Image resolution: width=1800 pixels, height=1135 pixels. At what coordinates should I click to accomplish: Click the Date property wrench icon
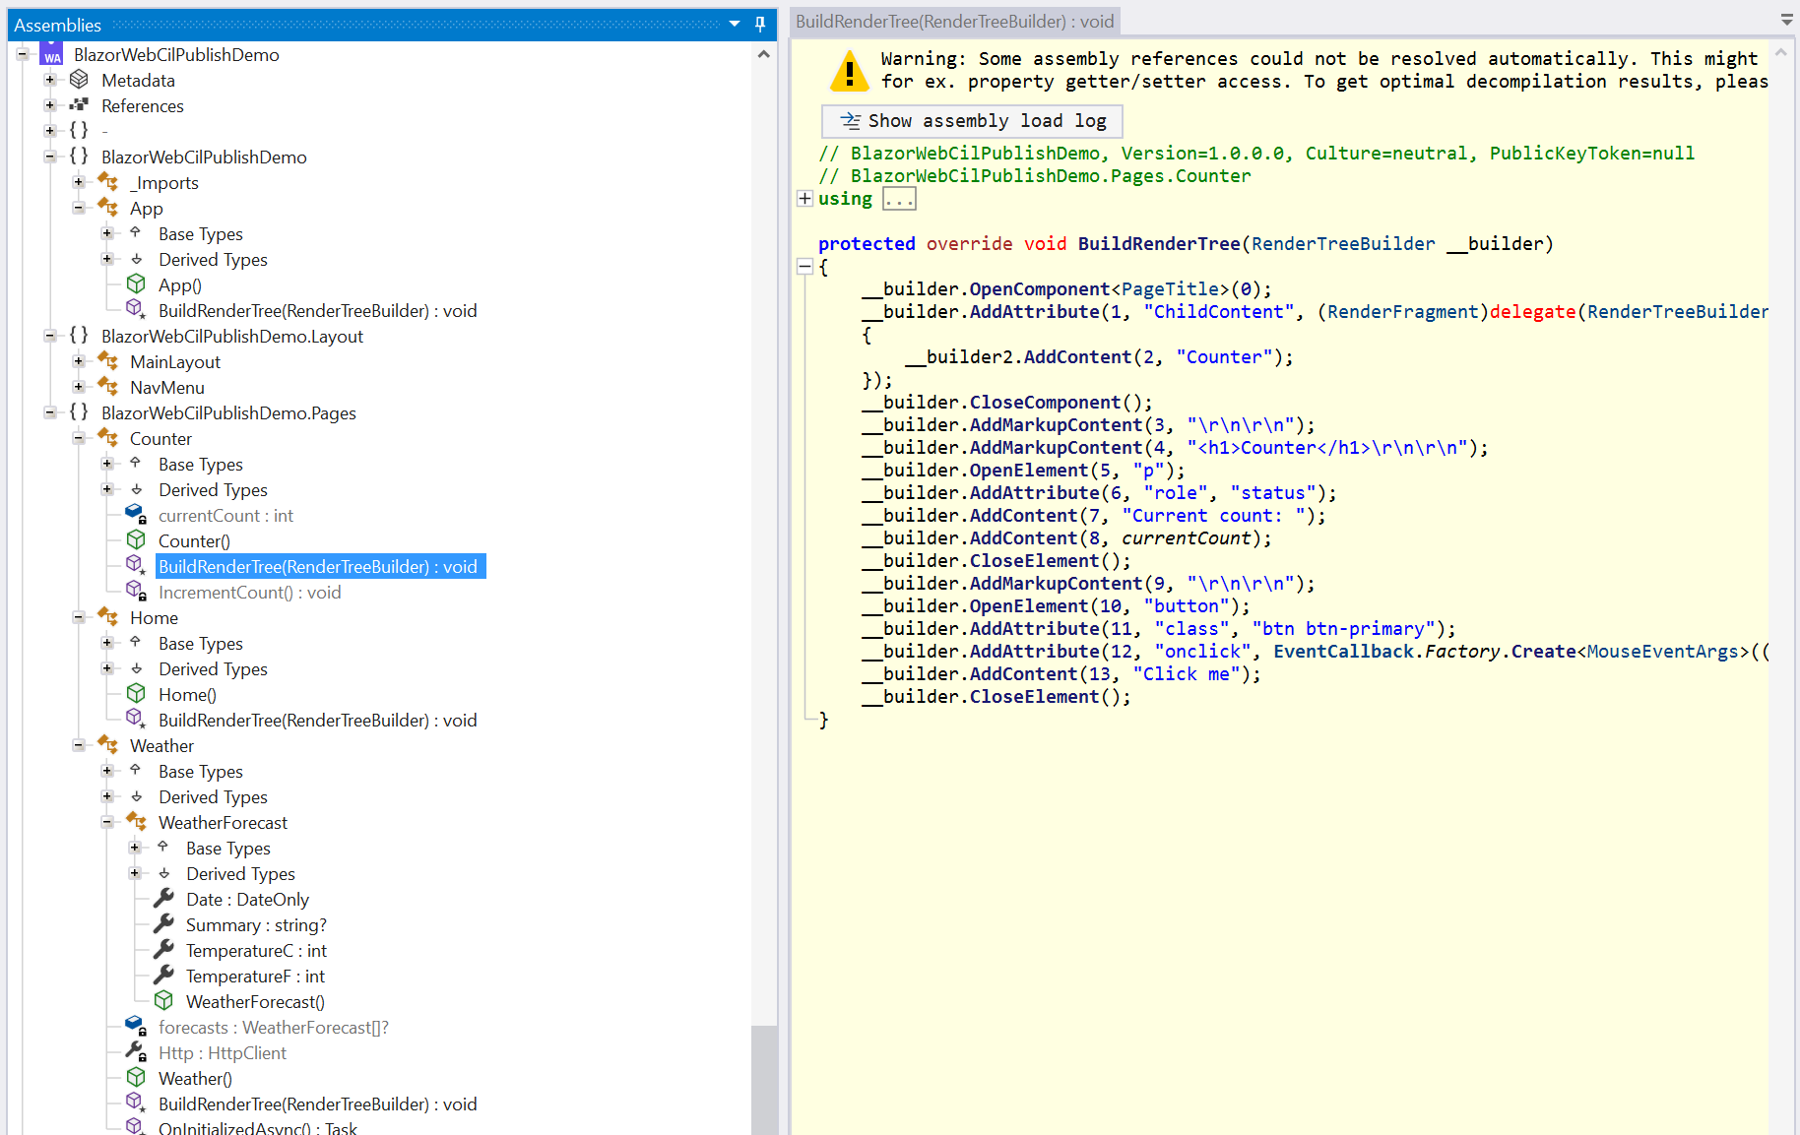163,899
